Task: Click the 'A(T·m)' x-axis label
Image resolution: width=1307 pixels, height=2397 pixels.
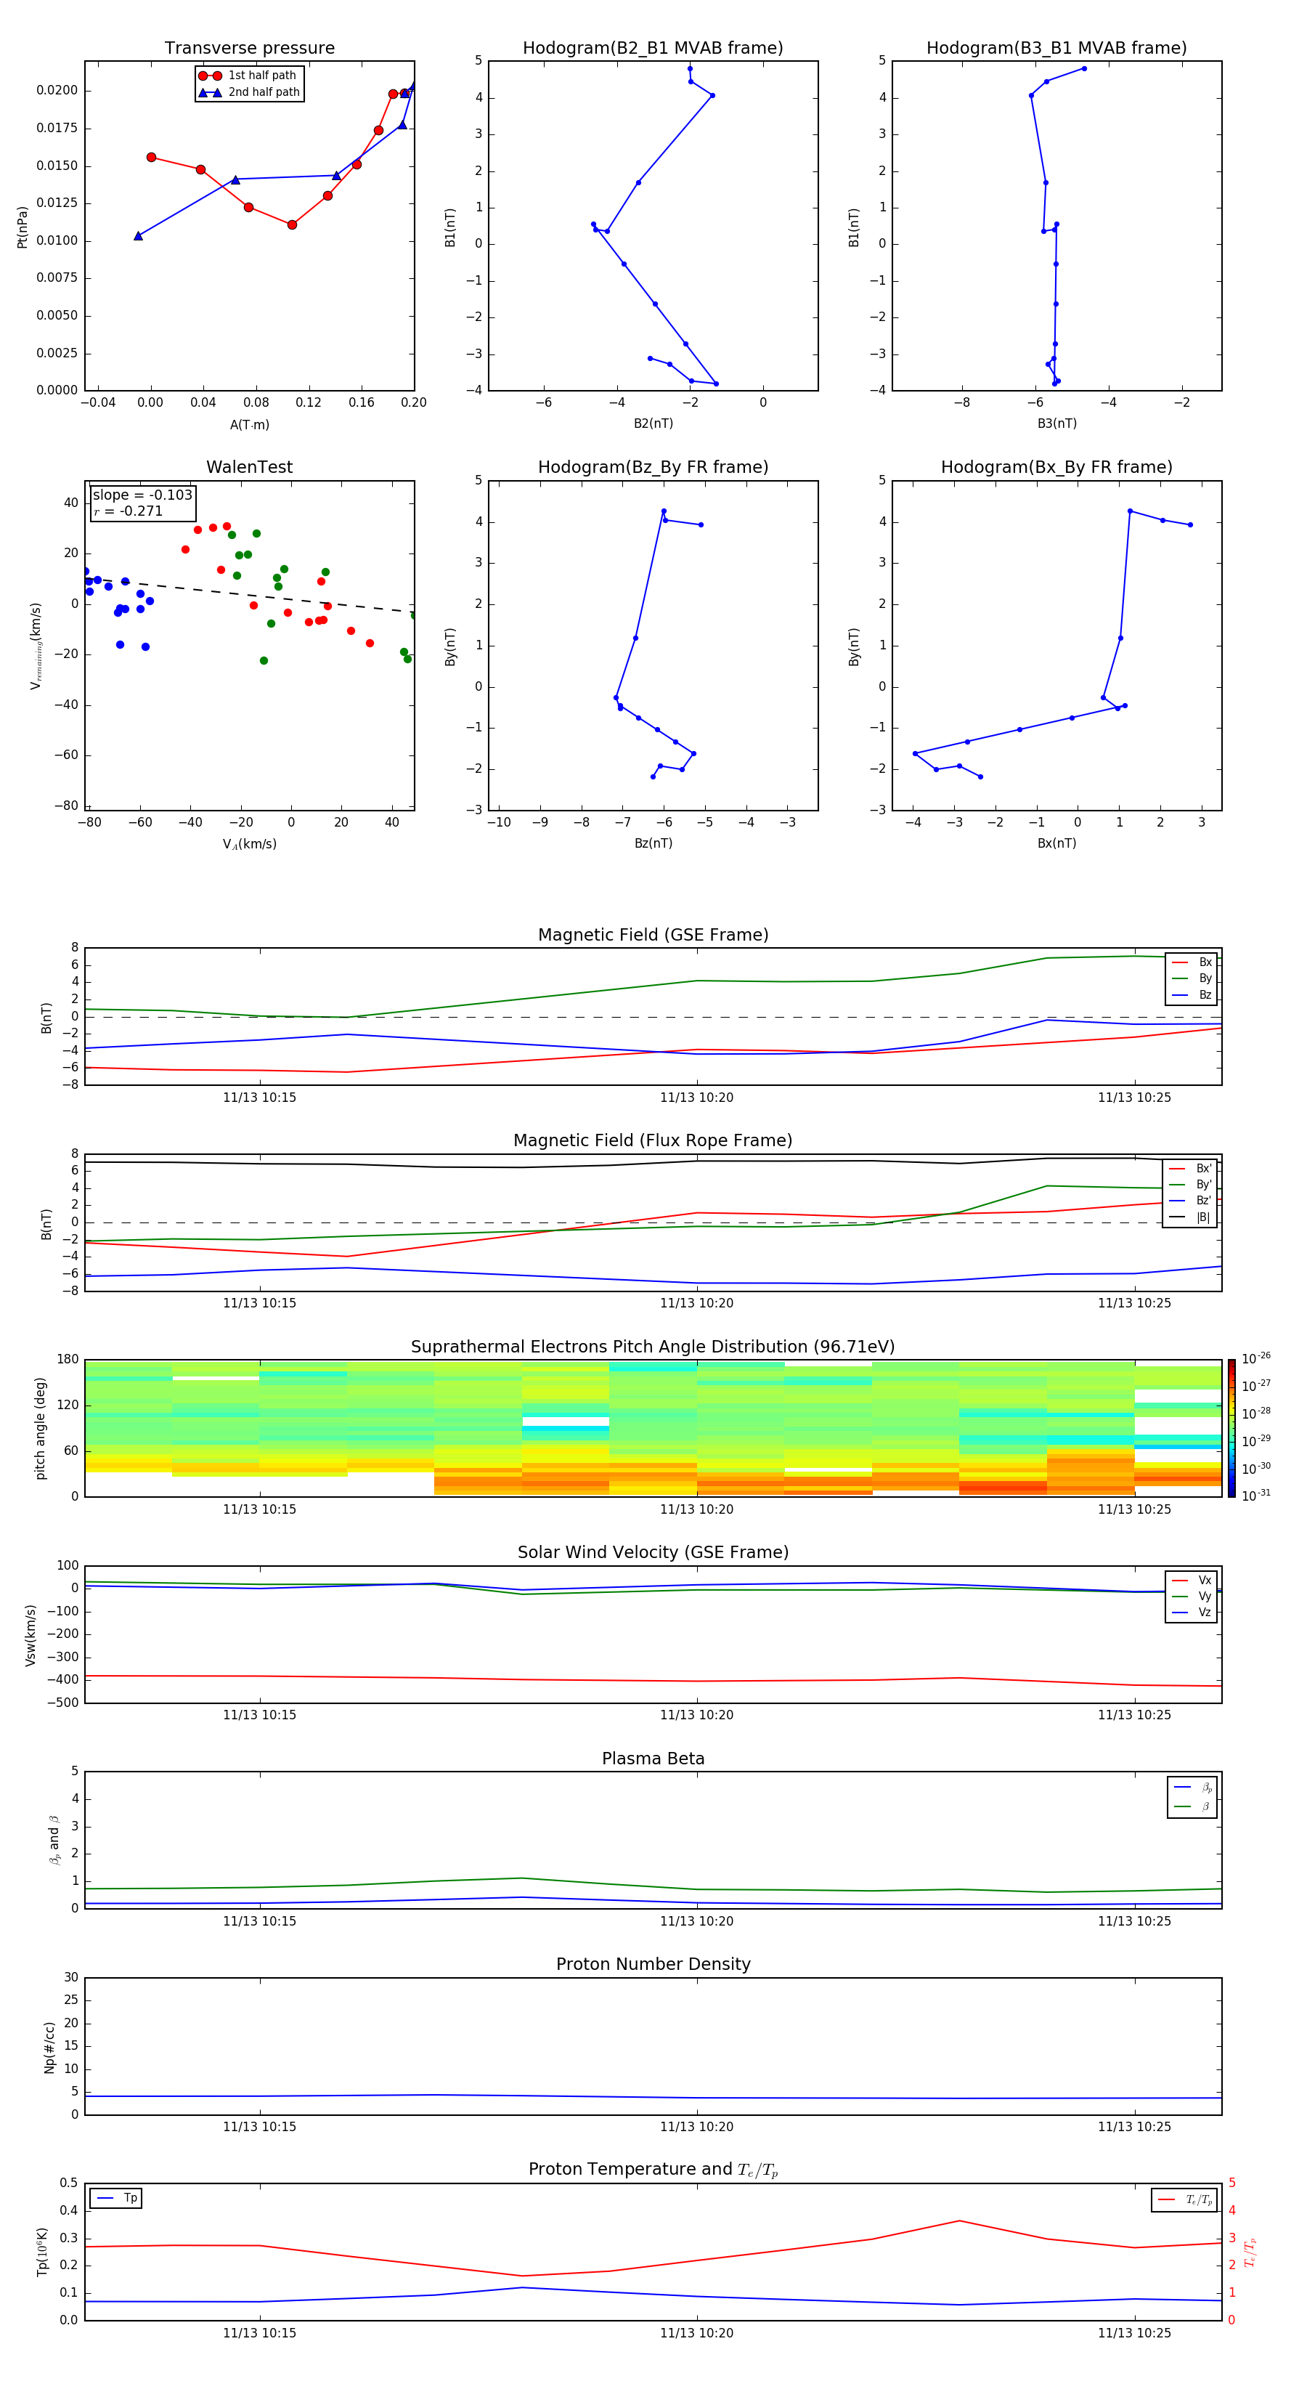Action: point(249,424)
